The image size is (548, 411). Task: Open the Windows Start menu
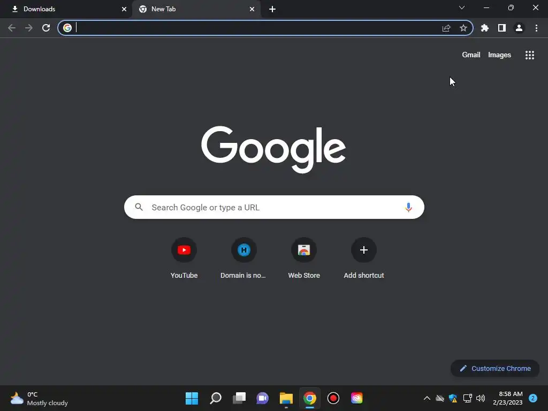pos(192,398)
